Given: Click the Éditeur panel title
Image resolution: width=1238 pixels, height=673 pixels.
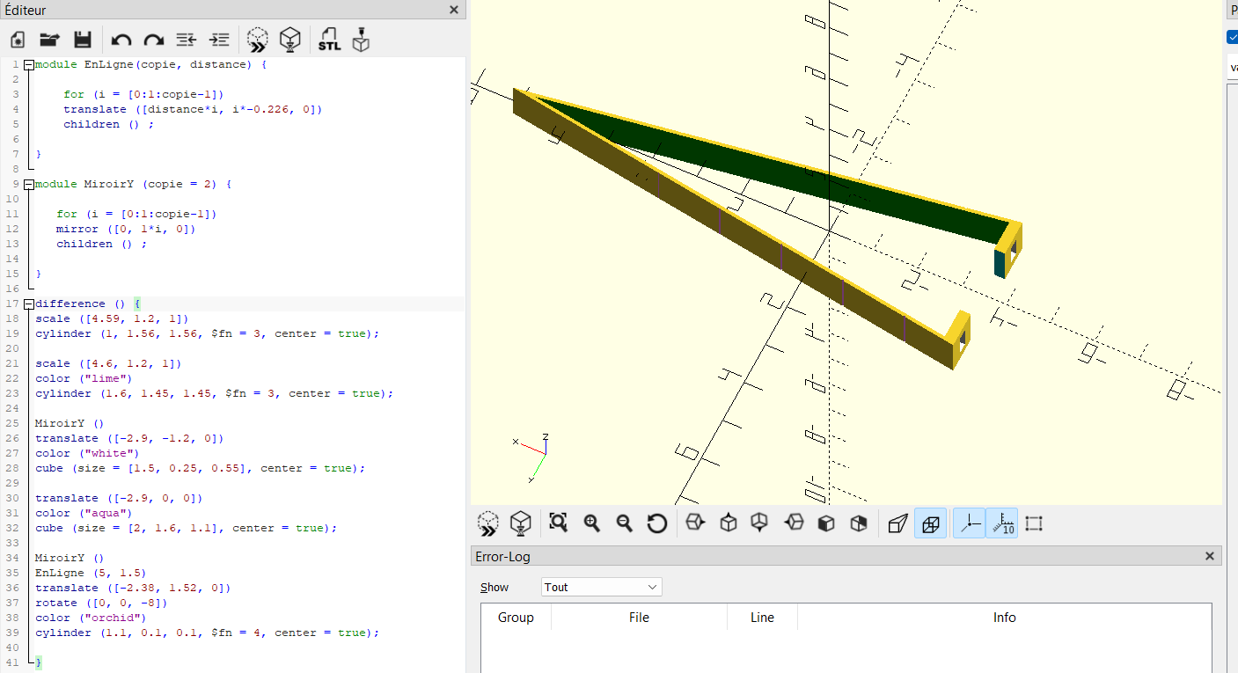Looking at the screenshot, I should coord(26,11).
